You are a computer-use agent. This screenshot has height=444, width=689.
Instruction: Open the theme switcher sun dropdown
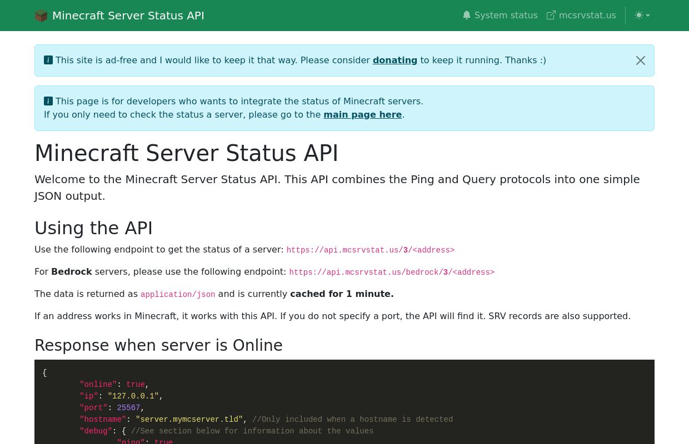[x=642, y=16]
